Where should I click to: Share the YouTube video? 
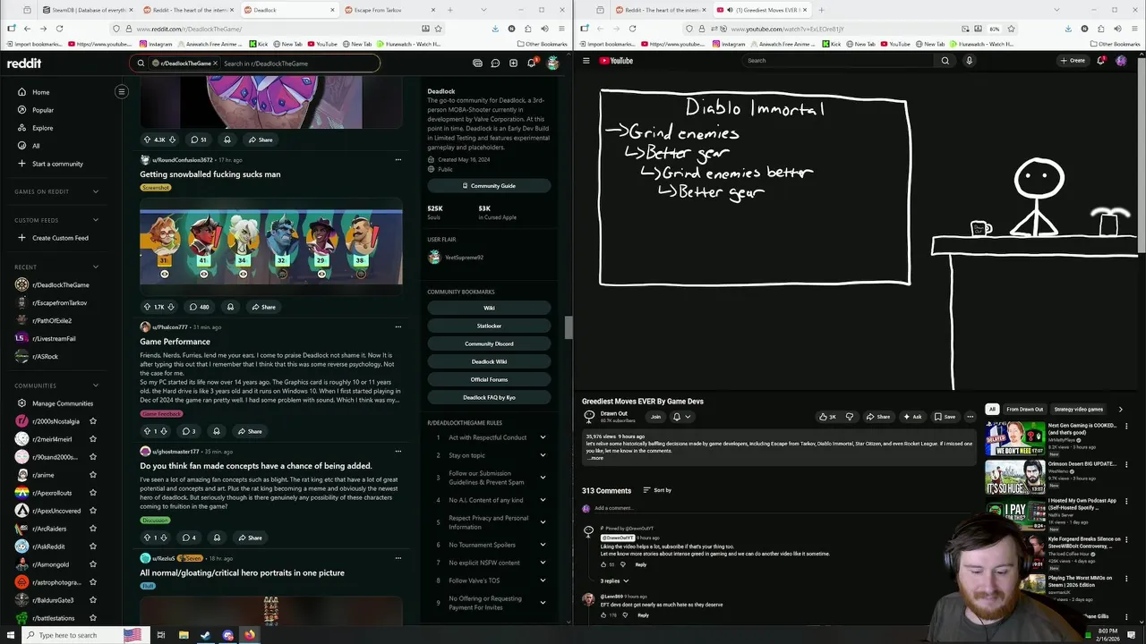point(878,417)
